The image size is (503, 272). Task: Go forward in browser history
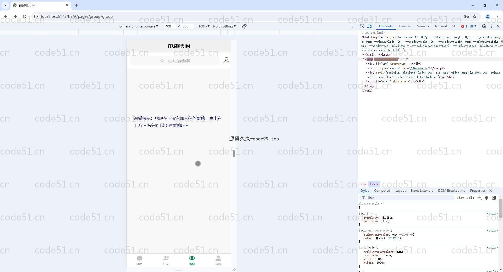click(x=15, y=16)
